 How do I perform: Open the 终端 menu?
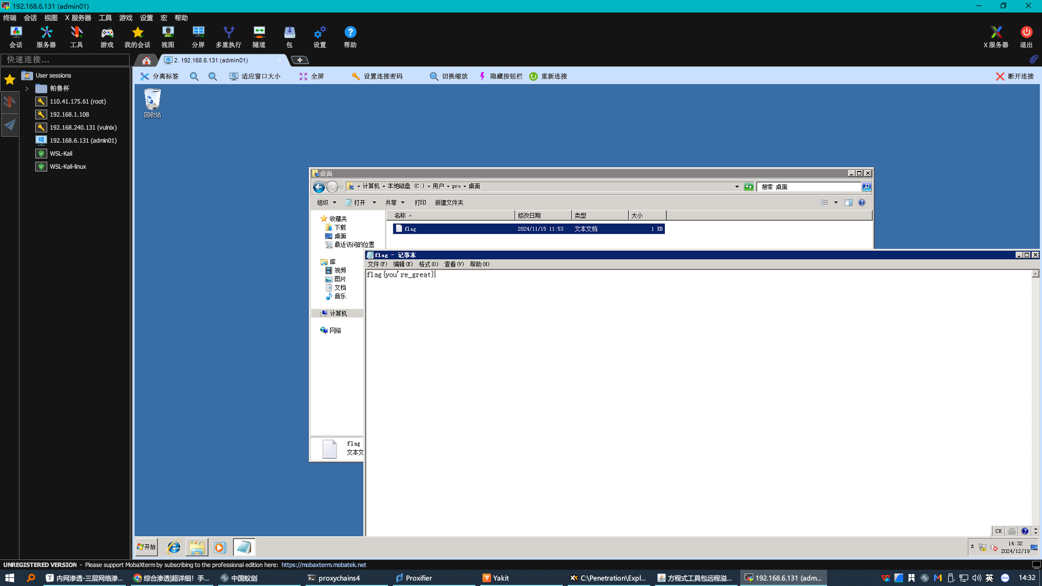click(x=10, y=18)
